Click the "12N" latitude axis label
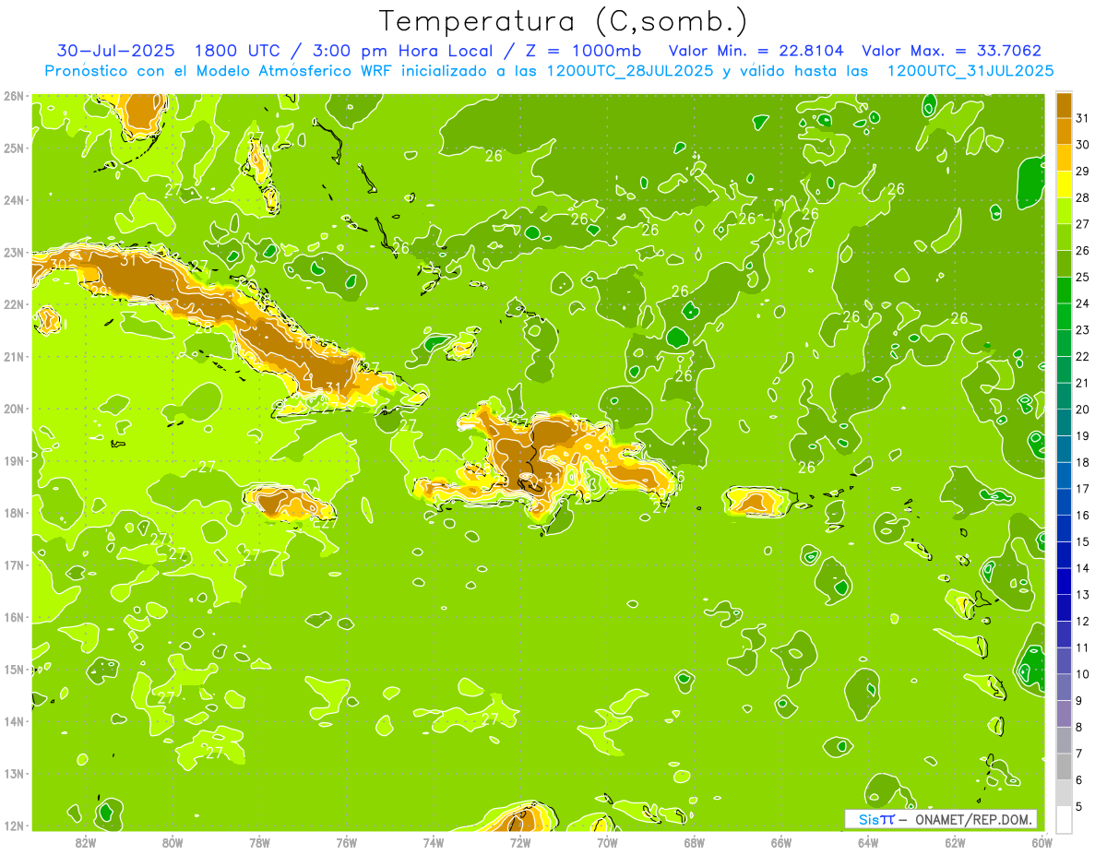Screen dimensions: 1107x855 click(x=14, y=825)
